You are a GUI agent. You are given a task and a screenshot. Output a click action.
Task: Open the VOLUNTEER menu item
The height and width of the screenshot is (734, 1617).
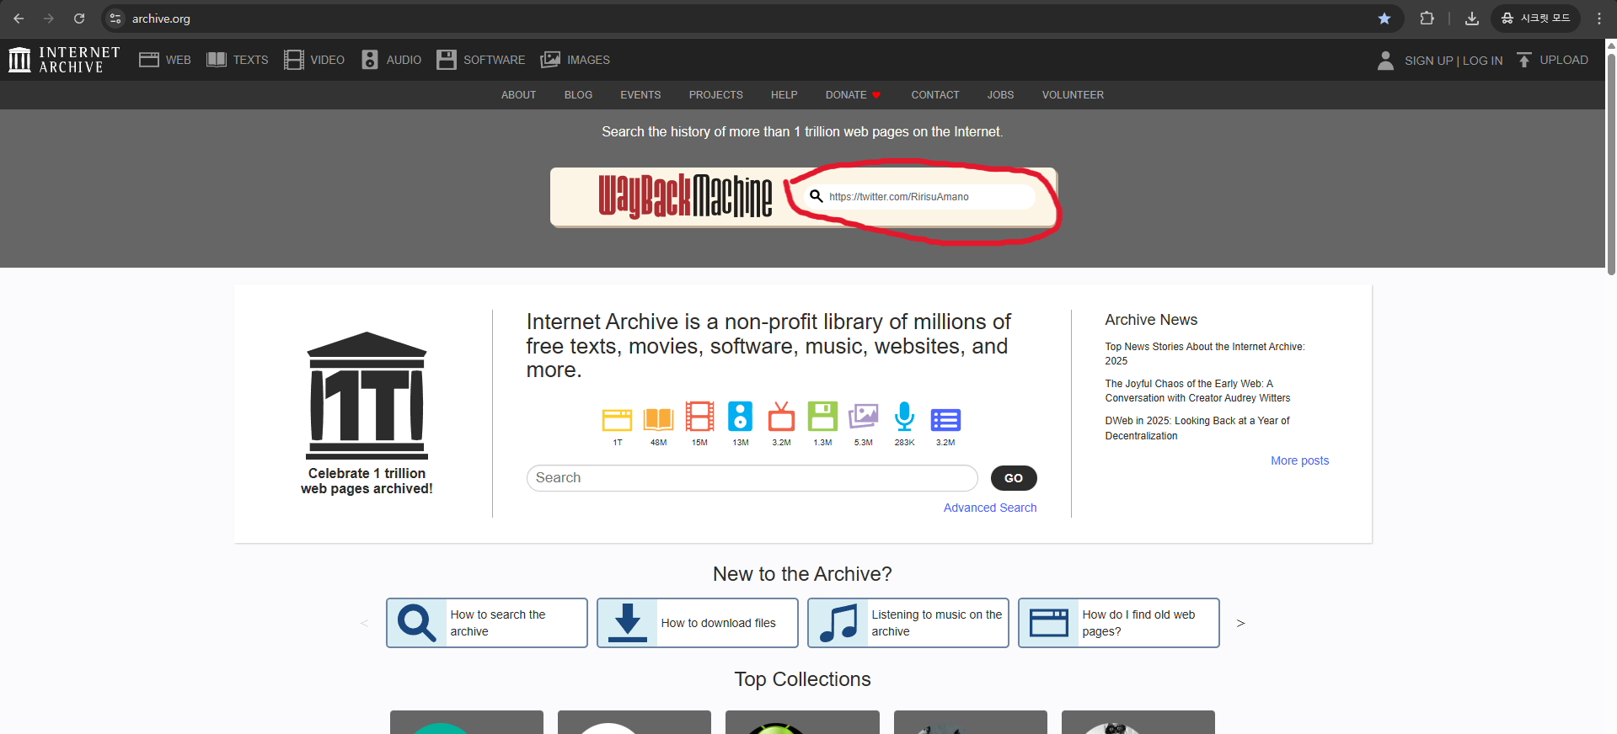point(1073,95)
